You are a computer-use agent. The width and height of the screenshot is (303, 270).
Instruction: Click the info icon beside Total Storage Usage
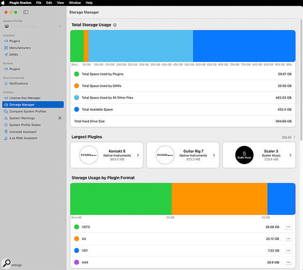click(115, 25)
